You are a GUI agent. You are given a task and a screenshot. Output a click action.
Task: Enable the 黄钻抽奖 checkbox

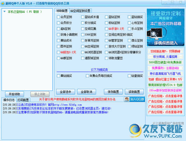58,76
